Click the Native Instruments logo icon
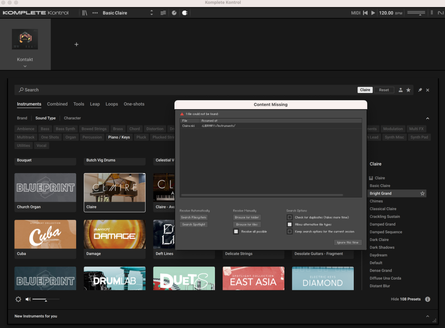445x328 pixels. point(441,13)
